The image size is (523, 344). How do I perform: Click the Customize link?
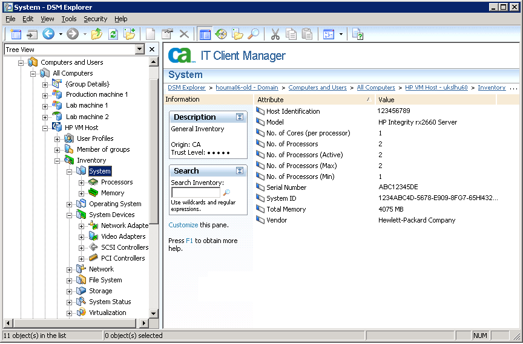(x=183, y=225)
